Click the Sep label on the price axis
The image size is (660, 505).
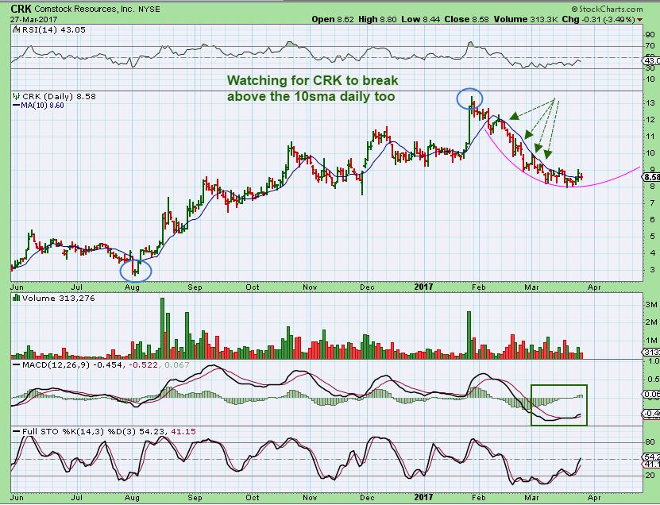(195, 287)
